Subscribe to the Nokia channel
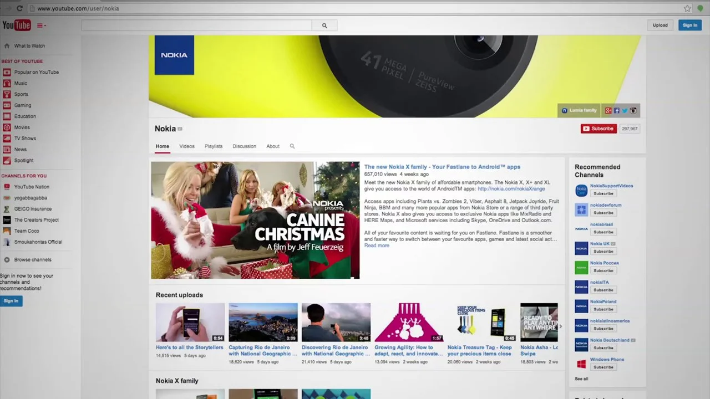 pos(599,129)
